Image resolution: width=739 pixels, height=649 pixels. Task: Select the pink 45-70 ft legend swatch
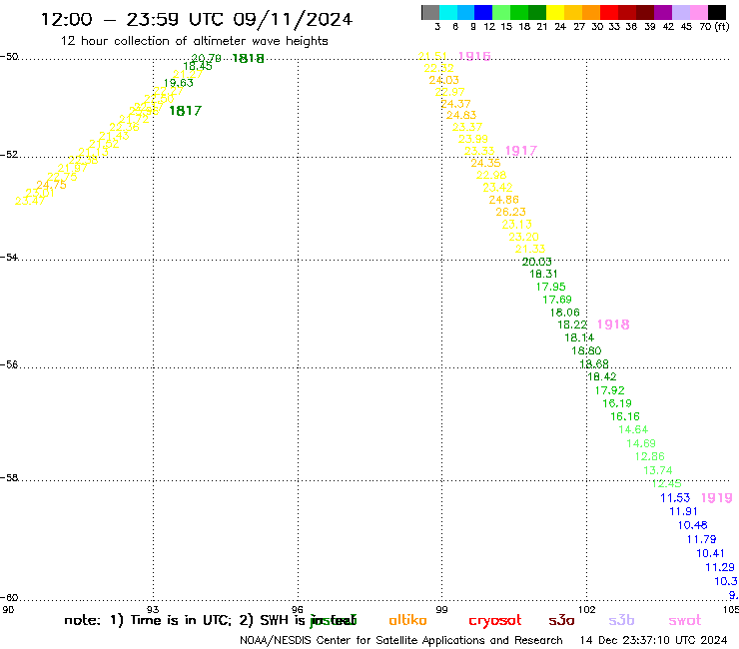coord(699,12)
